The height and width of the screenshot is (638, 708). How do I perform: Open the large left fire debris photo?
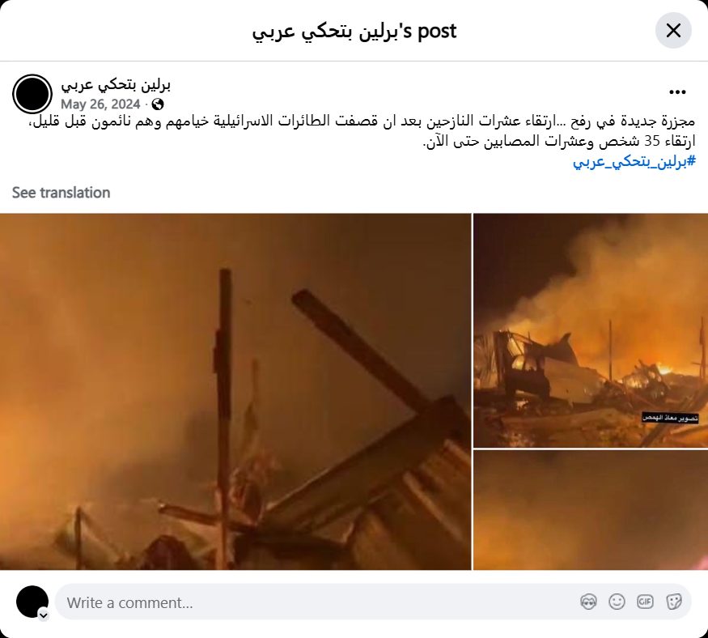235,391
